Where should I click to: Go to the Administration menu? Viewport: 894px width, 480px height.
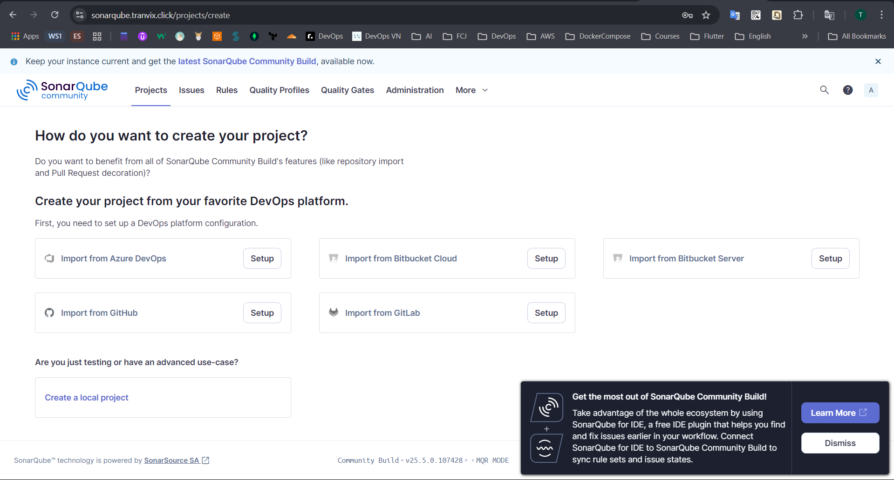(415, 90)
